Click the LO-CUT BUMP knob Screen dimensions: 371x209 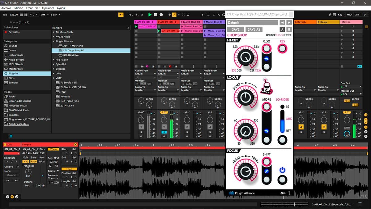[245, 97]
